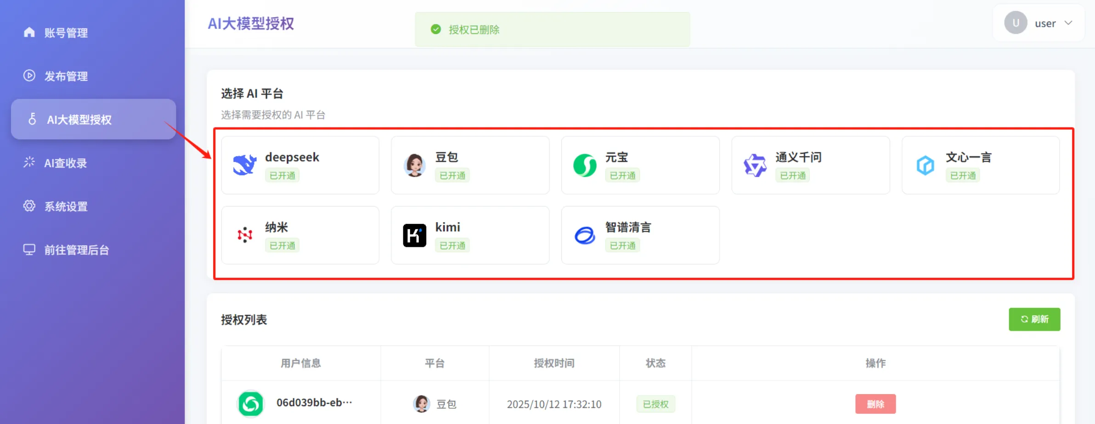
Task: Click the red 删除 button
Action: [875, 404]
